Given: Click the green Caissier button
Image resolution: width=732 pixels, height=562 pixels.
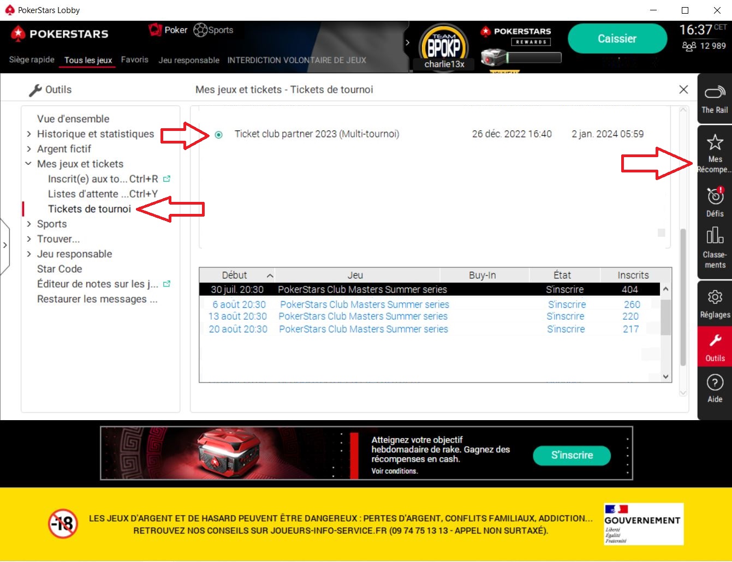Looking at the screenshot, I should 617,39.
